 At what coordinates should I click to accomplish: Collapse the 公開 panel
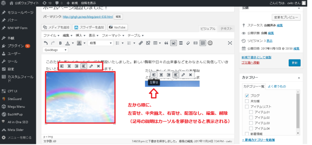[299, 8]
